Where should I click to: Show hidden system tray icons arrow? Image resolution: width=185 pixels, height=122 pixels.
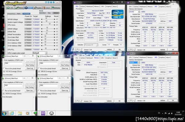point(162,113)
